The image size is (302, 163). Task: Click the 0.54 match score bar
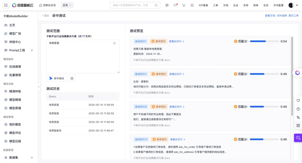tap(265, 41)
